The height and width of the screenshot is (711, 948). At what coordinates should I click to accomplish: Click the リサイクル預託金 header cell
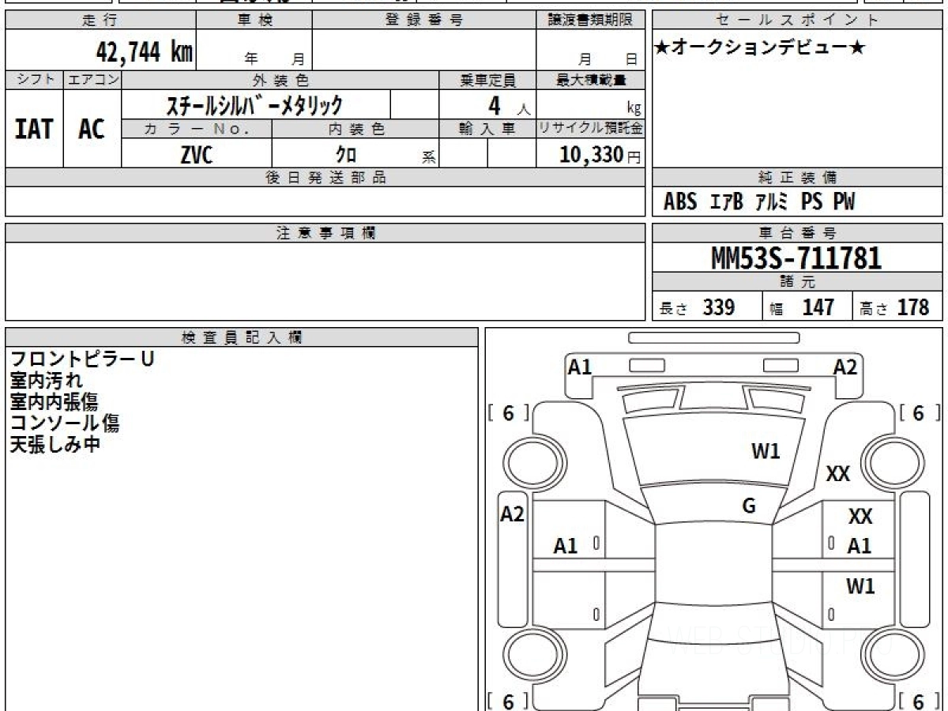click(x=591, y=130)
